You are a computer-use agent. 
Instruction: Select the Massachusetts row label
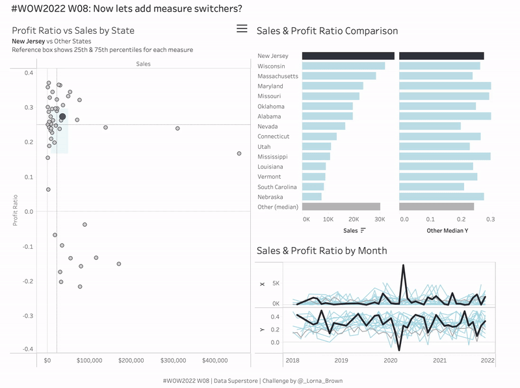[x=278, y=76]
